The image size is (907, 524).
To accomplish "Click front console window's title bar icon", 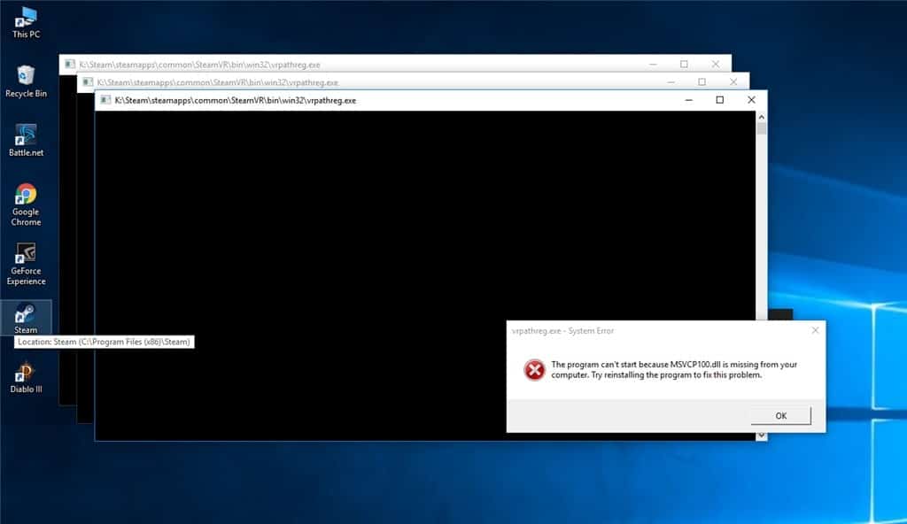I will (x=105, y=100).
